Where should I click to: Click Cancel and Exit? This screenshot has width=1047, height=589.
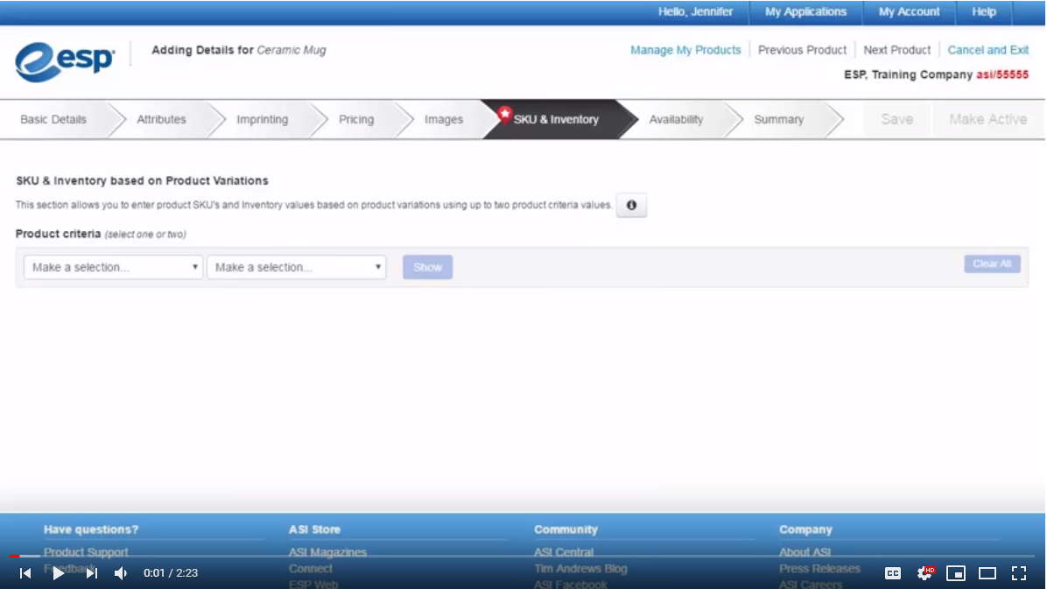pos(988,50)
